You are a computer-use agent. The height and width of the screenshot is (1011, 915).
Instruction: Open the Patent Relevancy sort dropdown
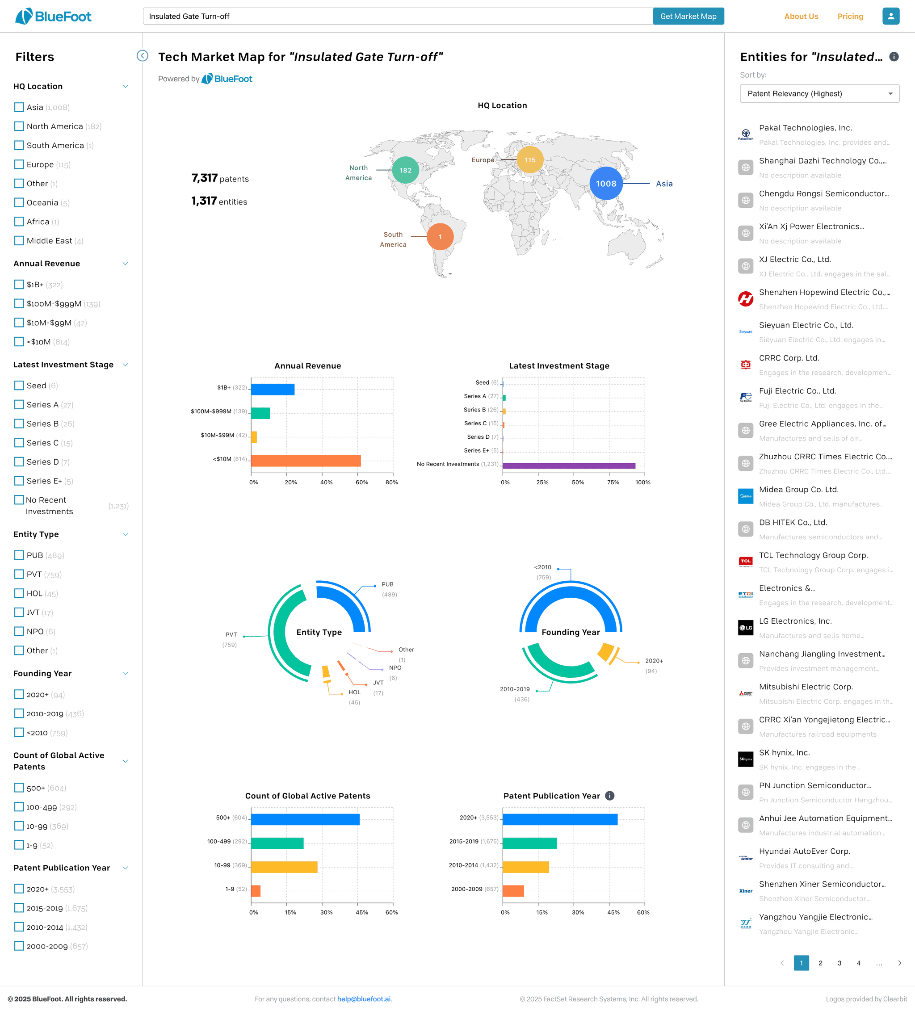point(819,94)
